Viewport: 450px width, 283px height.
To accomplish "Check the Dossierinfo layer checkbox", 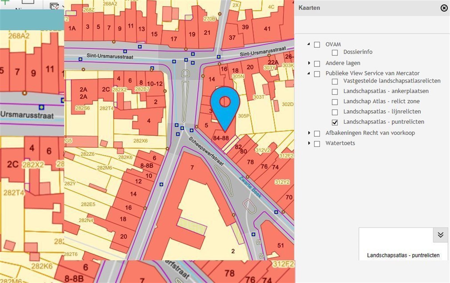I will pos(335,52).
